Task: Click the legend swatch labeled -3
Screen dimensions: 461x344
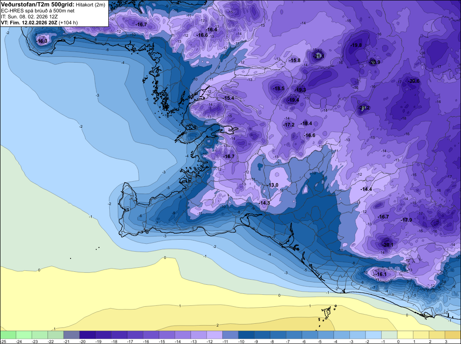Action: pos(357,335)
